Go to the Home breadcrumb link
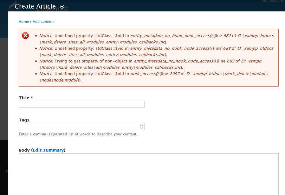 coord(24,22)
